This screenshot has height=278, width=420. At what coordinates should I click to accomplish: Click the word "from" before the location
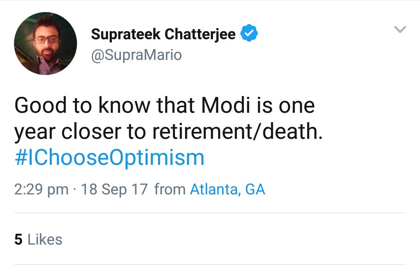[x=170, y=189]
